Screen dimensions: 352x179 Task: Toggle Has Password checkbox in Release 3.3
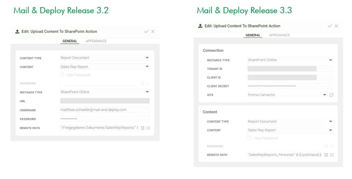point(249,138)
